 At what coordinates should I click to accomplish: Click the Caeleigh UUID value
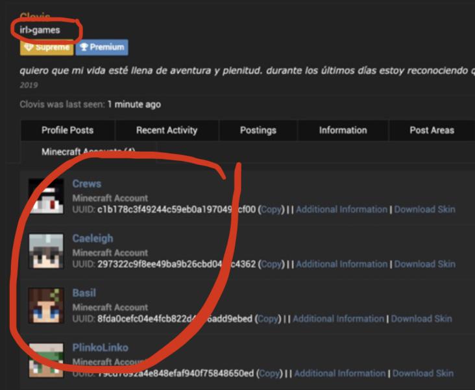(x=177, y=264)
